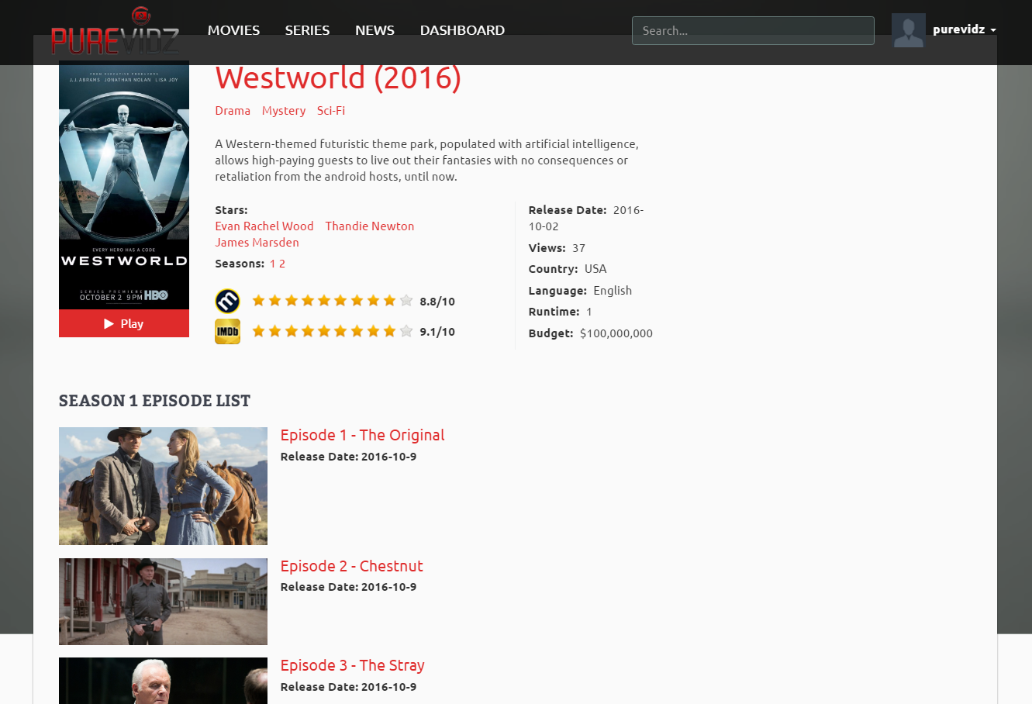
Task: Open Evan Rachel Wood's page
Action: pos(264,226)
